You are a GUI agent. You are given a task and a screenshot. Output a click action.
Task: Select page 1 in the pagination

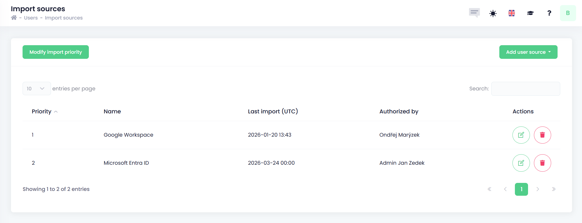coord(521,189)
